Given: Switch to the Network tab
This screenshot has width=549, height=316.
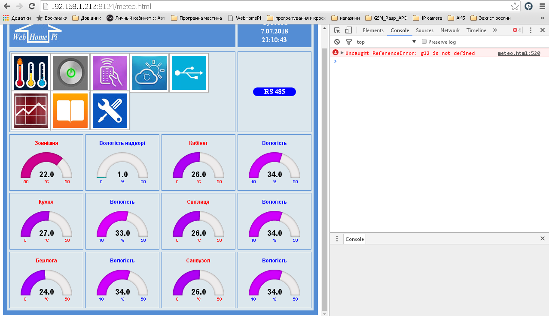Looking at the screenshot, I should click(450, 30).
